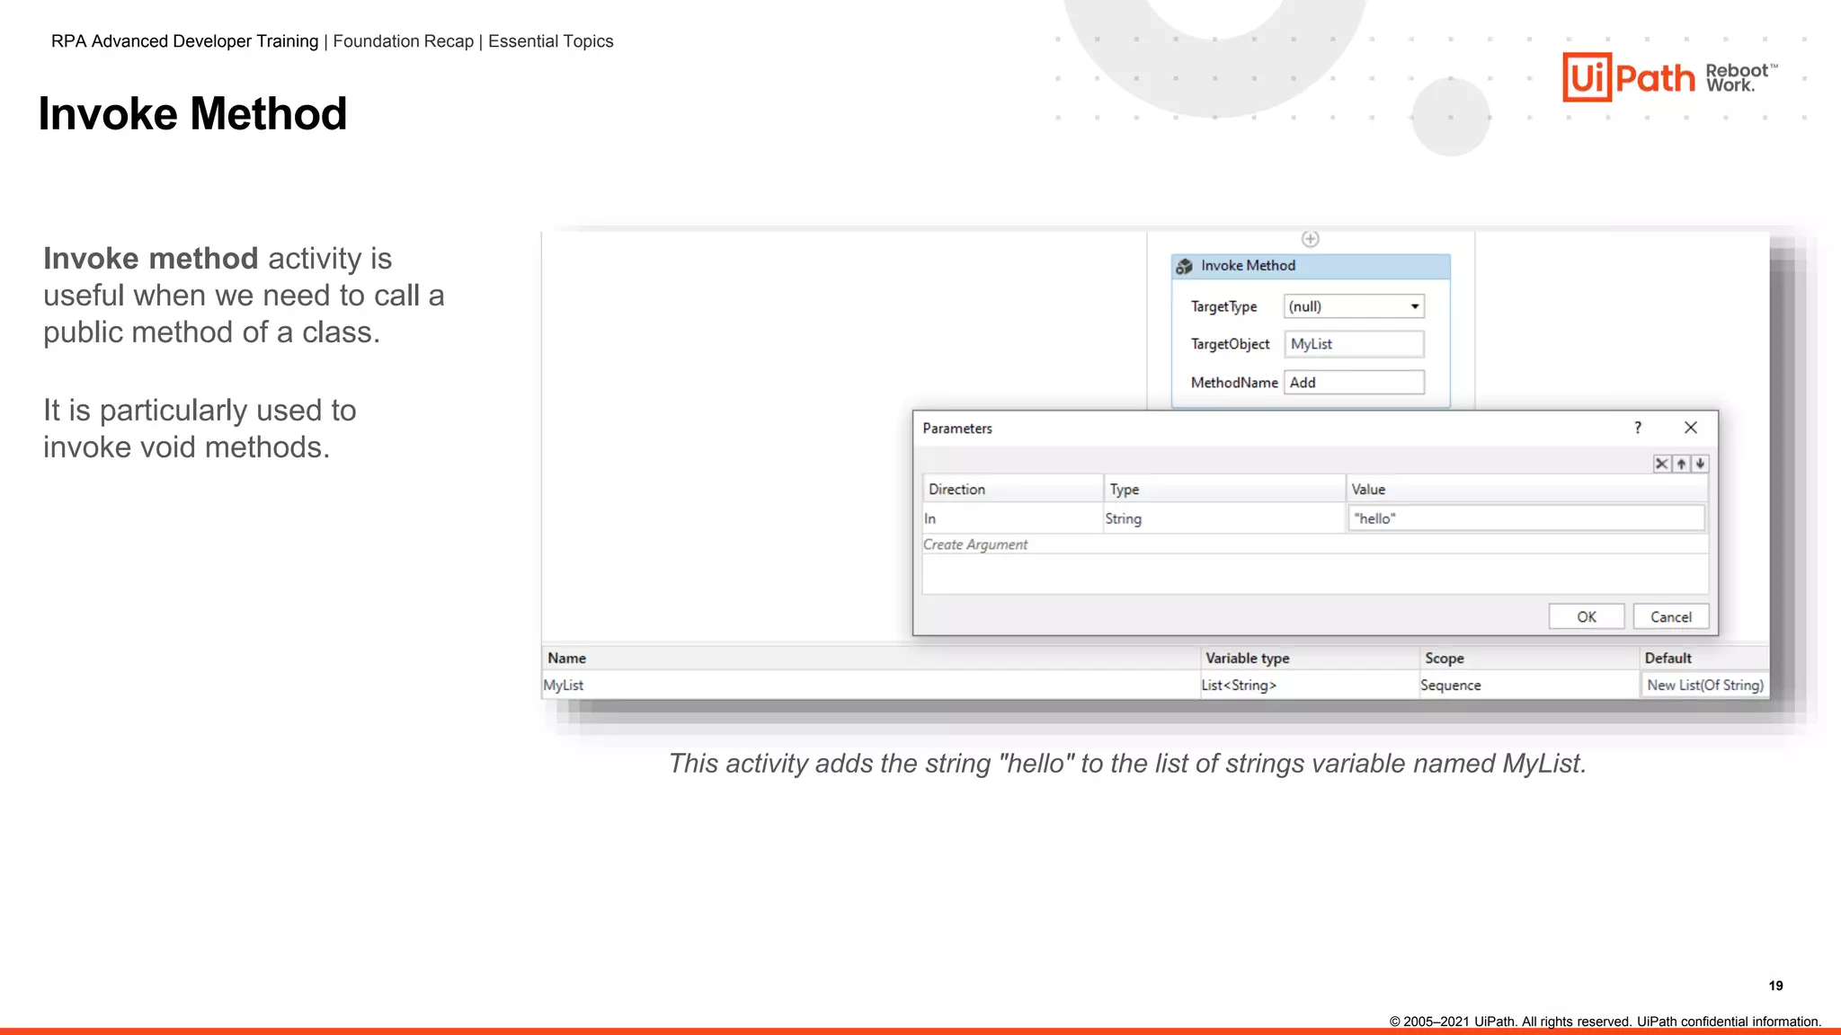The width and height of the screenshot is (1841, 1035).
Task: Click the New List(Of String) default value field
Action: pyautogui.click(x=1704, y=686)
